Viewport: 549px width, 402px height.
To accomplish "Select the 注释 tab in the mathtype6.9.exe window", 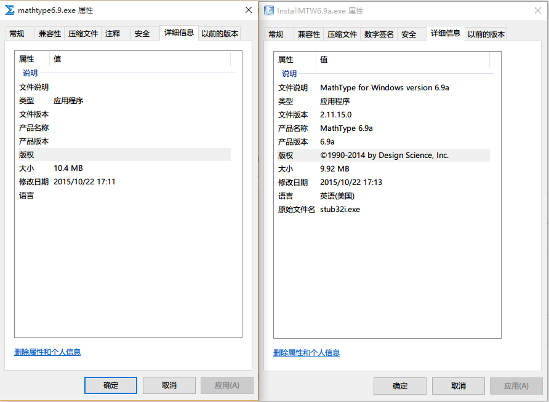I will 116,34.
